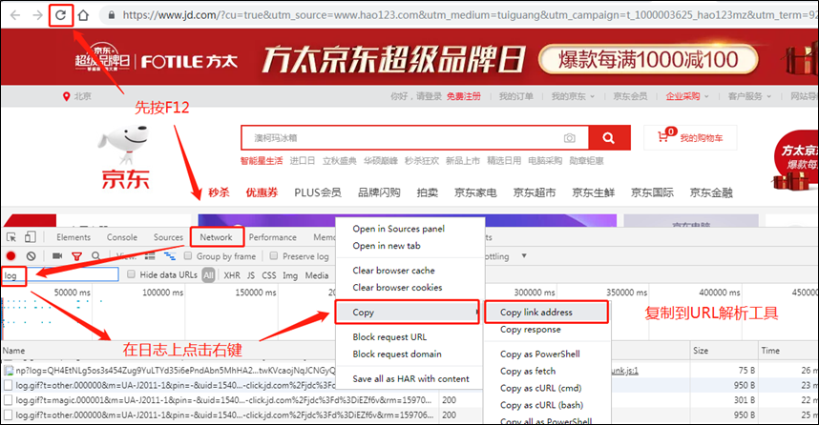Open the network search magnifier
This screenshot has width=819, height=425.
(95, 256)
